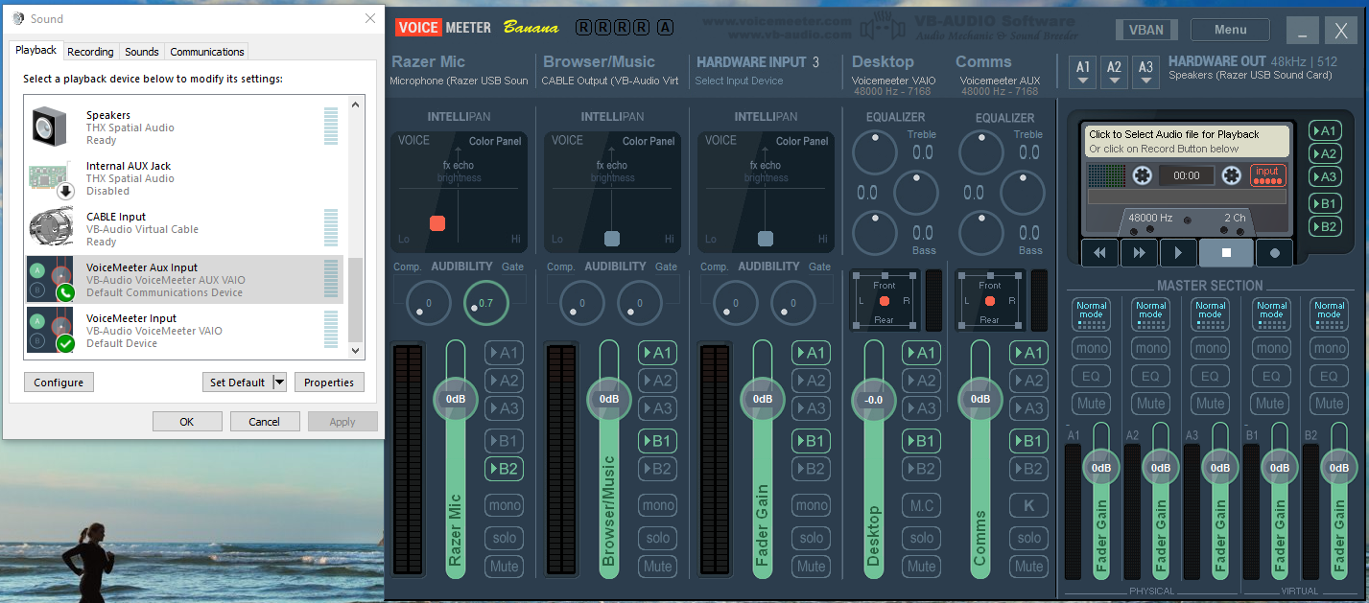The image size is (1369, 603).
Task: Switch to the Recording tab
Action: (91, 52)
